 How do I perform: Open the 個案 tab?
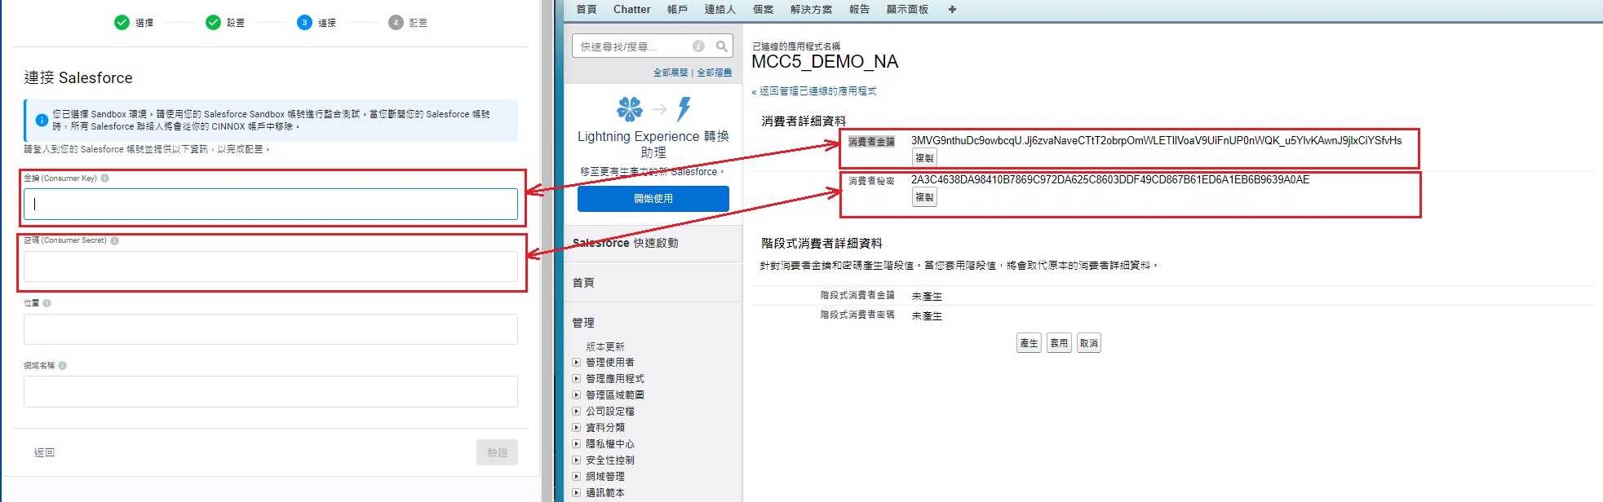click(764, 9)
